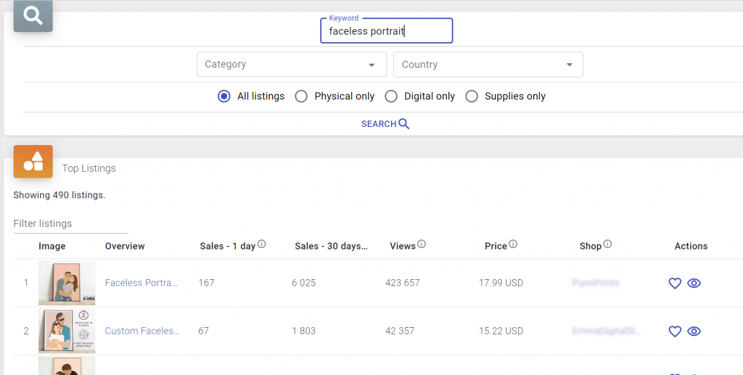
Task: Click the row 1 listing thumbnail
Action: click(x=67, y=283)
